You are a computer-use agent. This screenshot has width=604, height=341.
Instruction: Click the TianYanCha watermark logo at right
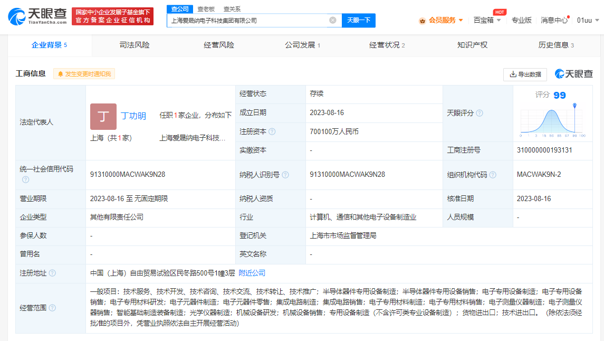tap(573, 74)
